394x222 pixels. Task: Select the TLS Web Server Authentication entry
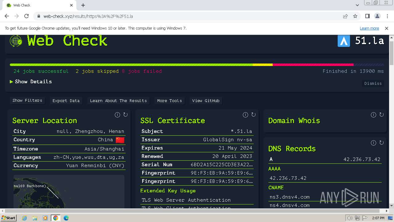click(186, 200)
